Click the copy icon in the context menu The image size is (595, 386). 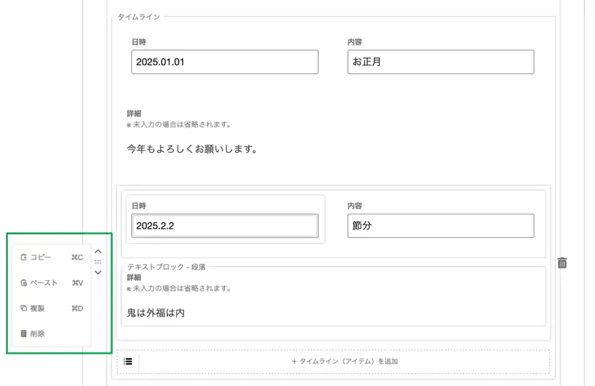point(24,258)
